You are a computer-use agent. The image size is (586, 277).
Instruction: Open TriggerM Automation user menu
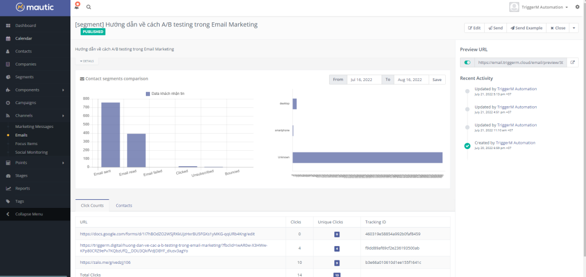click(539, 7)
